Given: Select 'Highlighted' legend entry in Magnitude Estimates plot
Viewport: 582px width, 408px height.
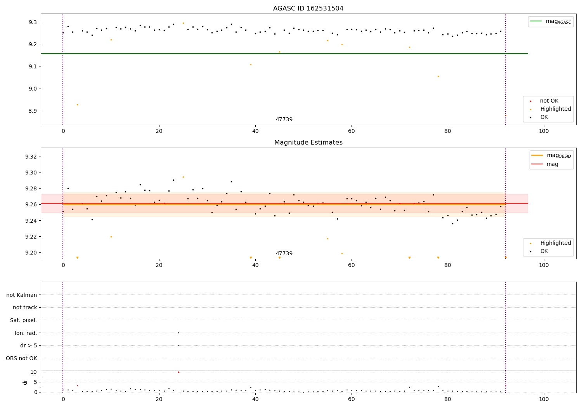Looking at the screenshot, I should coord(556,243).
